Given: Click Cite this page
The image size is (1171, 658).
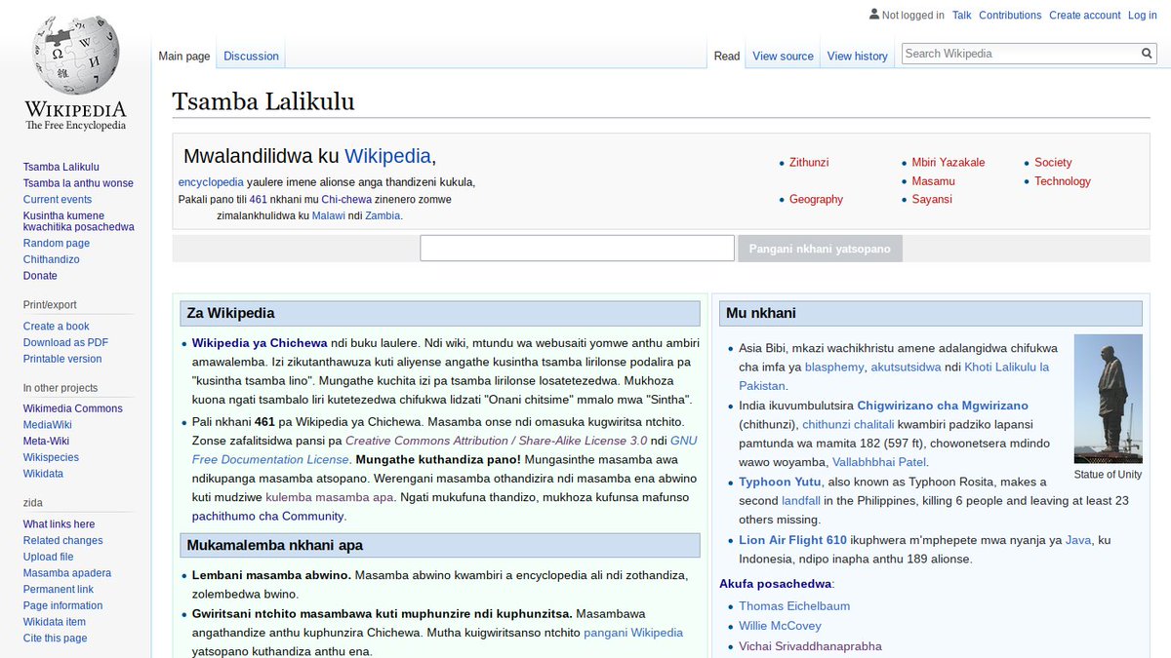Looking at the screenshot, I should (56, 639).
